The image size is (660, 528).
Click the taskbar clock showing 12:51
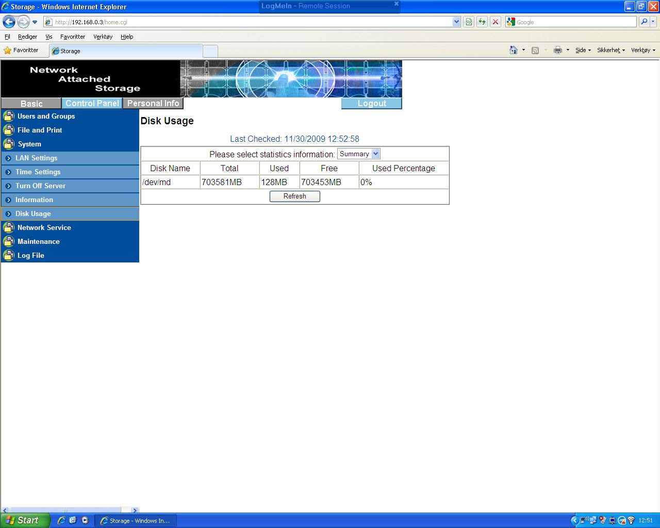point(646,521)
